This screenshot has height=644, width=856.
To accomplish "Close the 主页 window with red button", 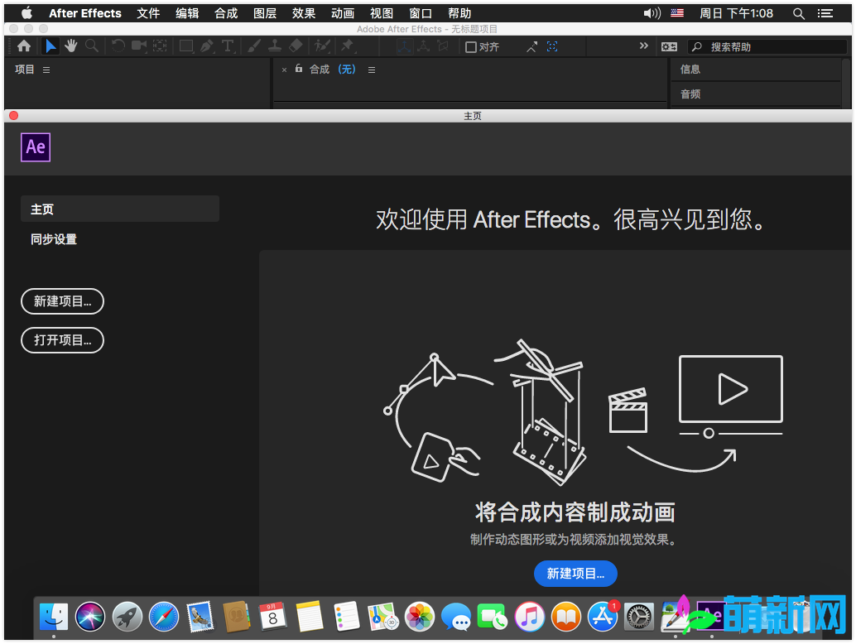I will tap(13, 115).
